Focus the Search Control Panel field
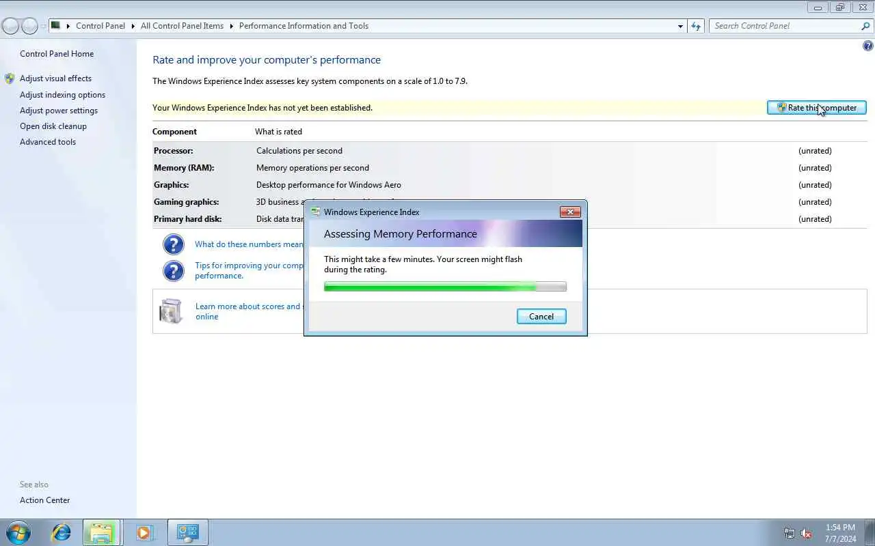Image resolution: width=875 pixels, height=546 pixels. tap(785, 26)
